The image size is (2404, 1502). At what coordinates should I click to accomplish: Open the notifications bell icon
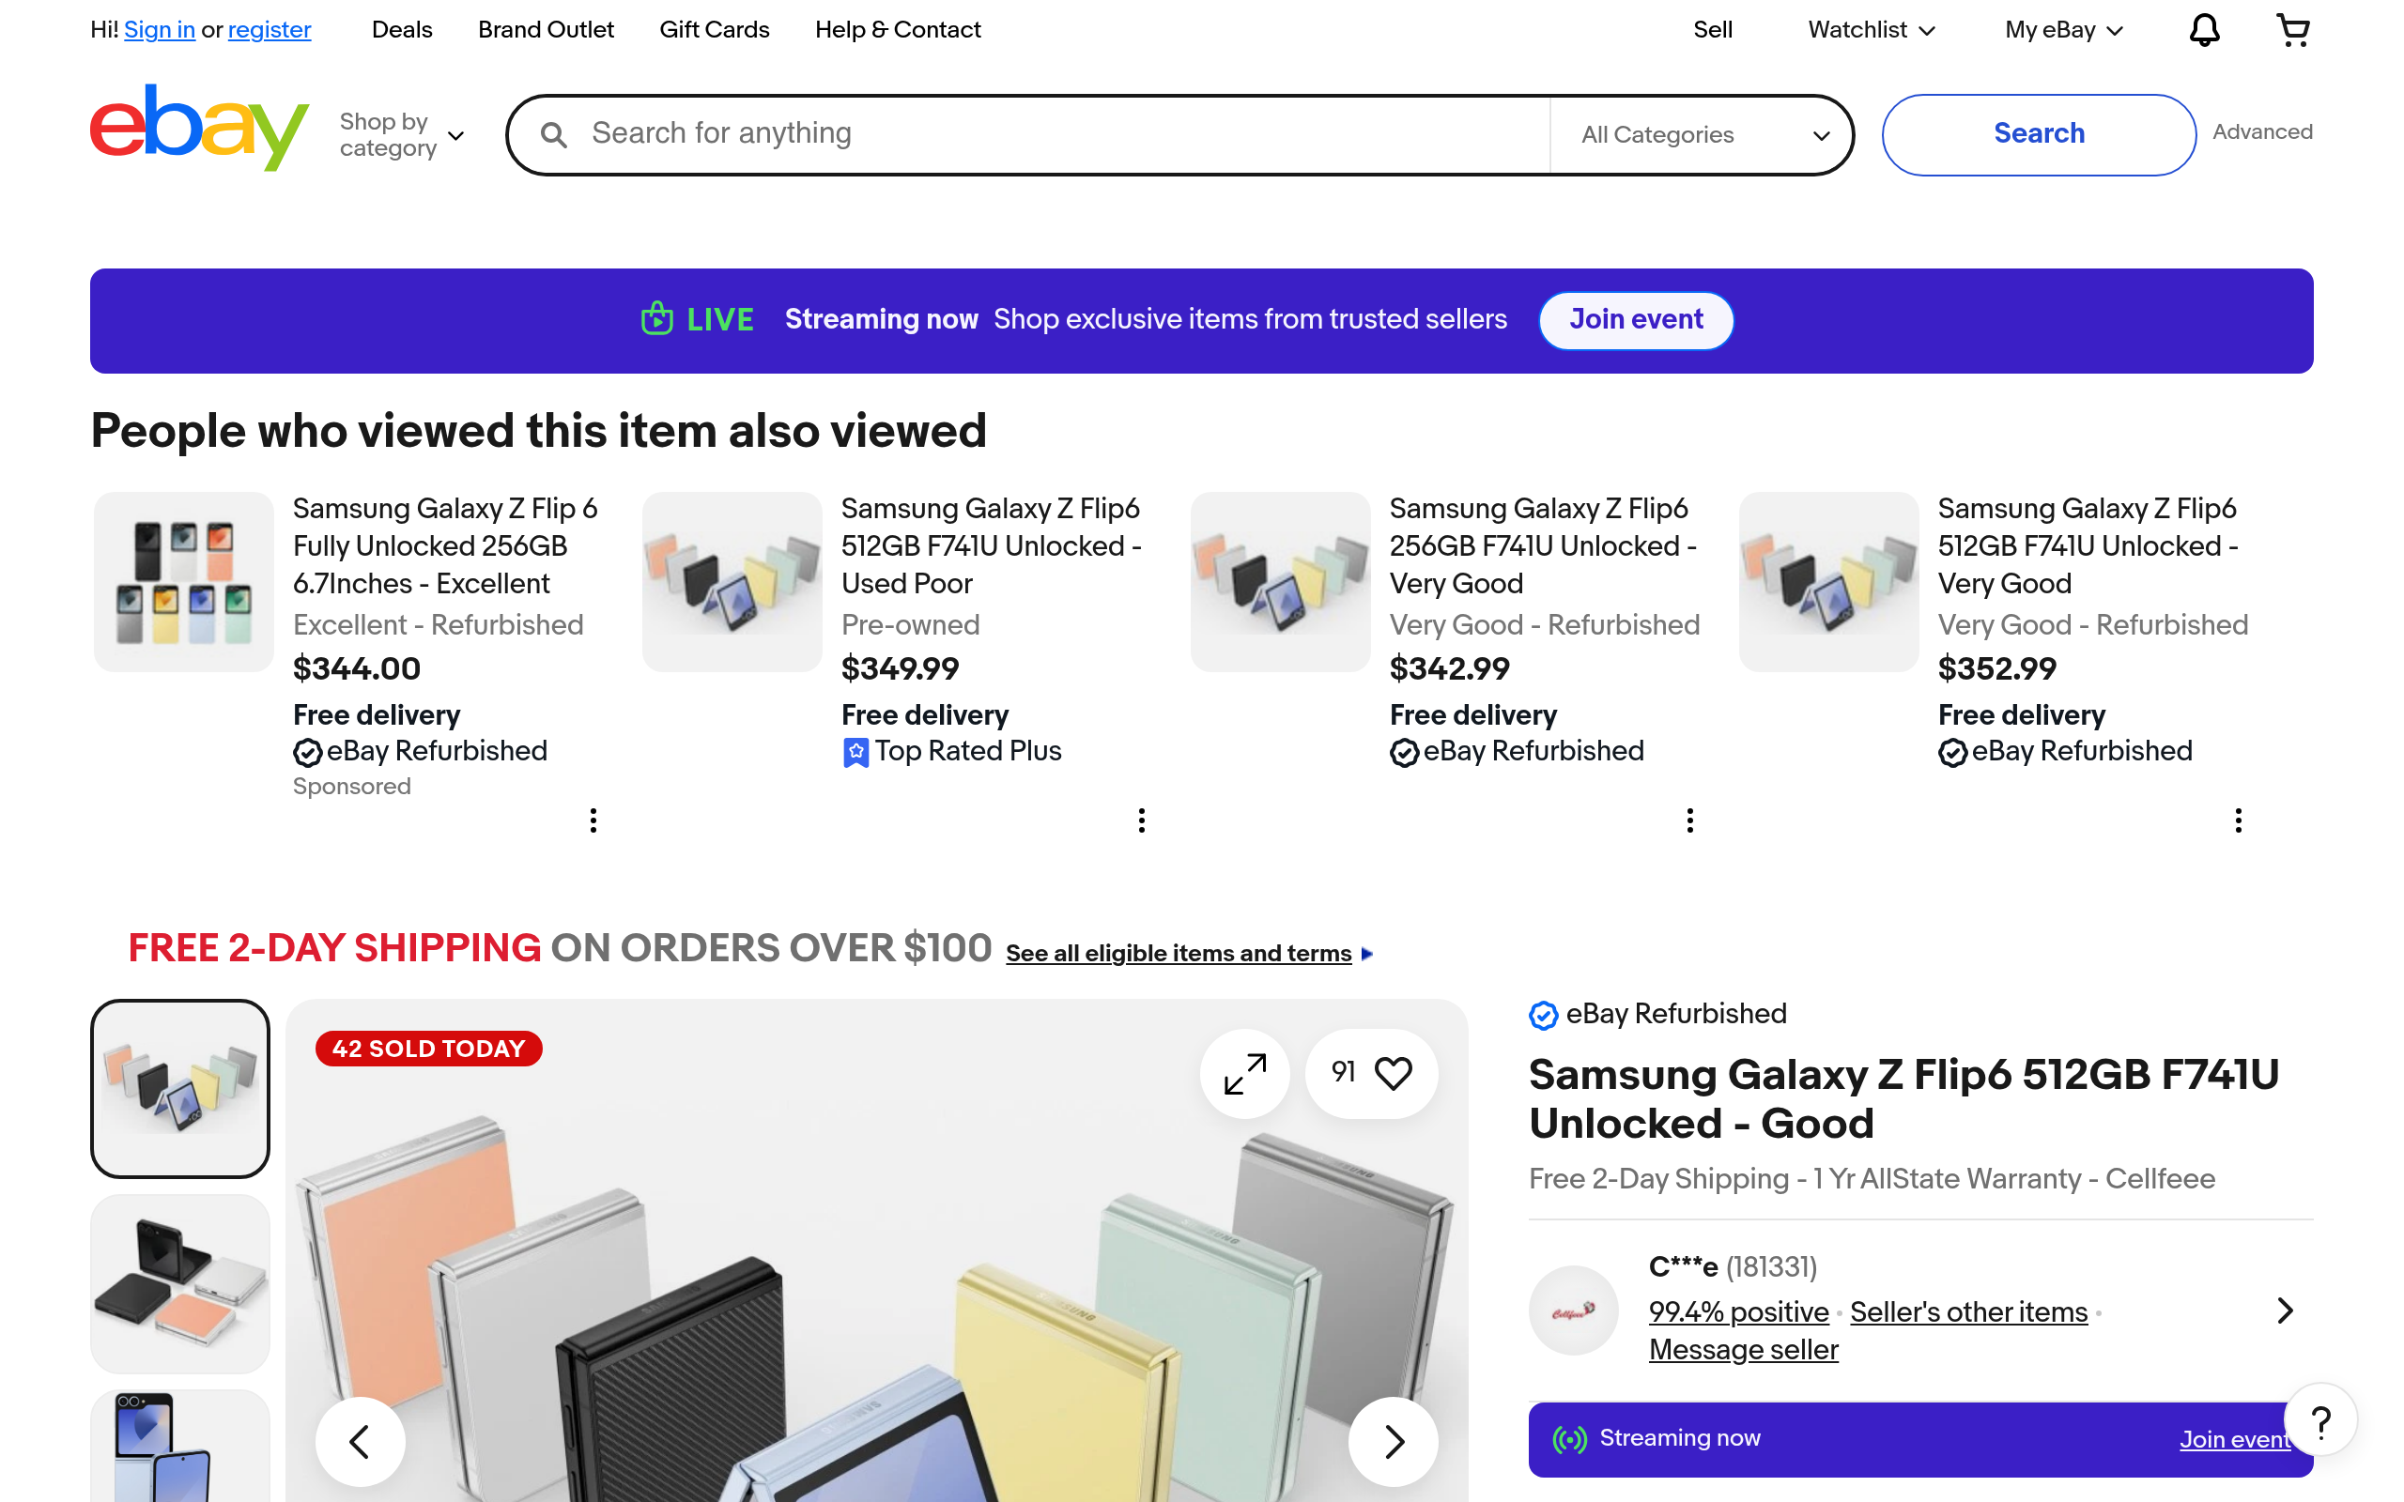[2203, 31]
